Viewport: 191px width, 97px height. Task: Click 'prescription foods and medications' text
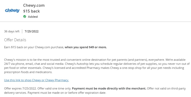click(28, 72)
